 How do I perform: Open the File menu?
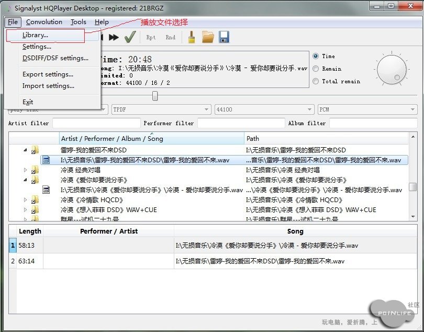point(13,22)
